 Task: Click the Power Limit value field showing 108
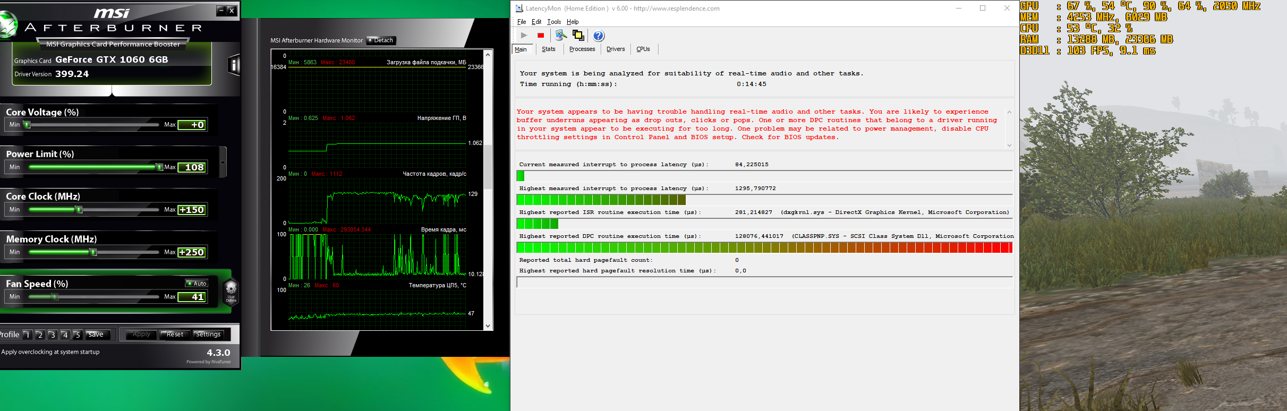click(192, 167)
